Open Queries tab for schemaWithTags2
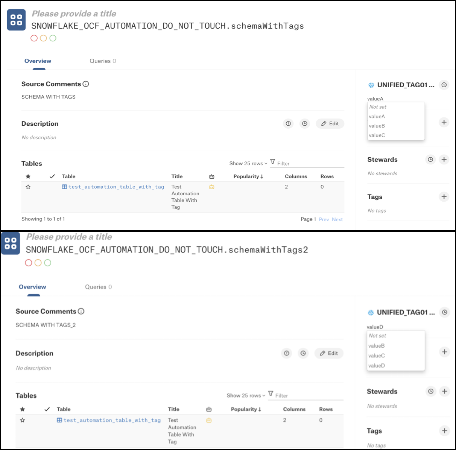Screen dimensions: 456x450 (99, 287)
